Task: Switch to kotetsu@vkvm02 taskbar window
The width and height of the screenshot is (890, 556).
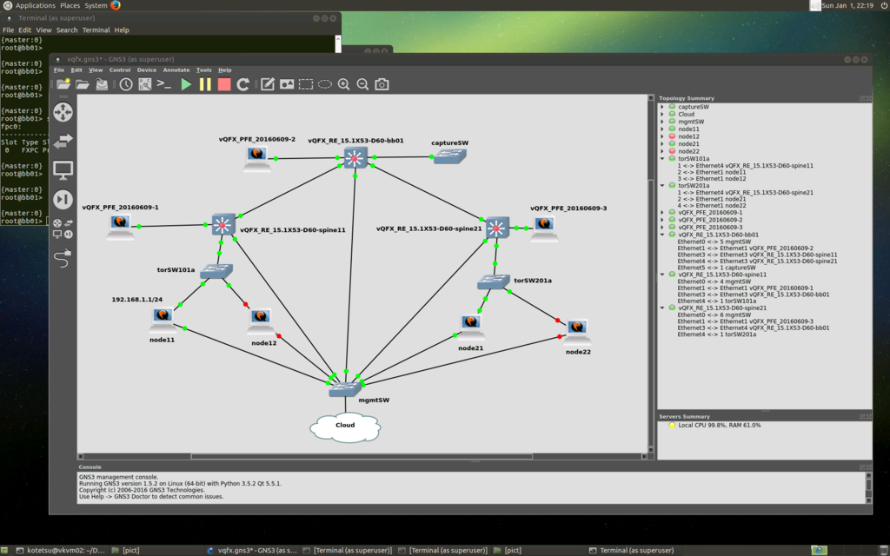Action: (x=60, y=550)
